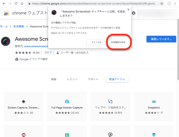Switch to the 概要 tab
The height and width of the screenshot is (137, 179).
[x=54, y=79]
